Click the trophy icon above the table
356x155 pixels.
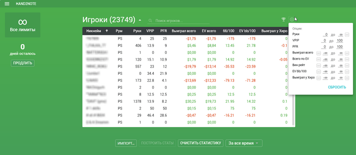(283, 19)
